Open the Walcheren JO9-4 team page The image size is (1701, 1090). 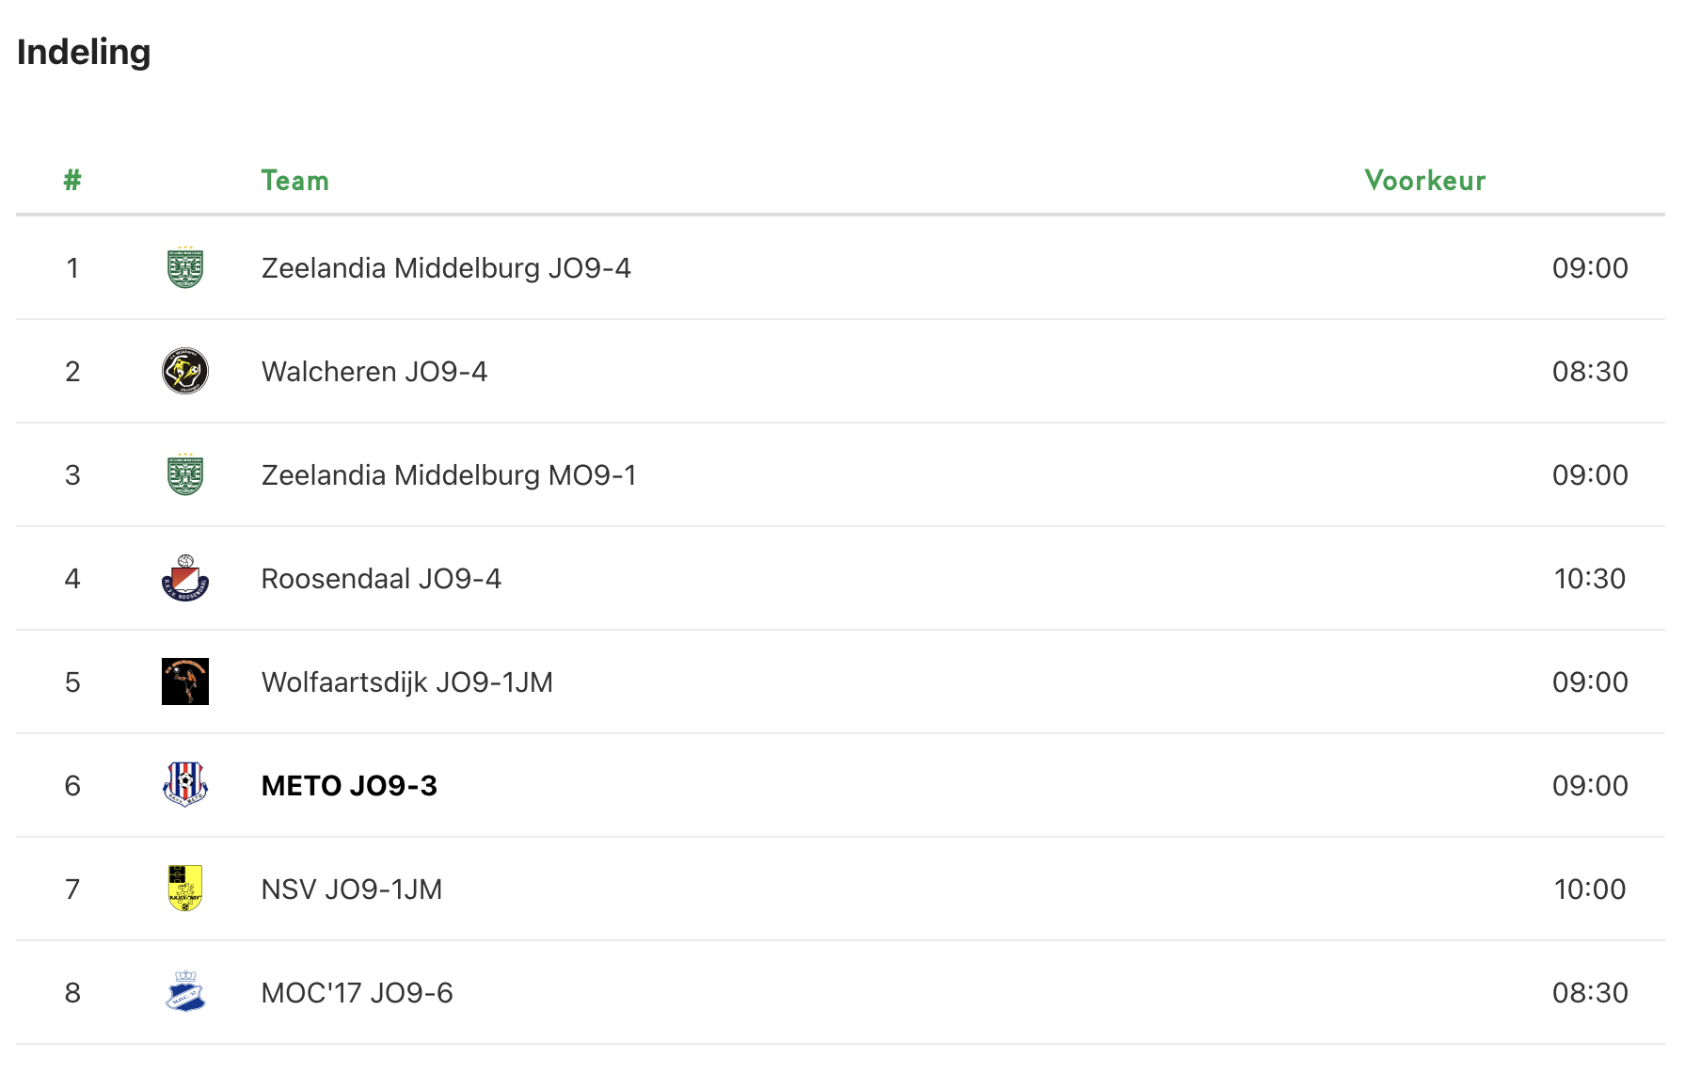point(374,372)
